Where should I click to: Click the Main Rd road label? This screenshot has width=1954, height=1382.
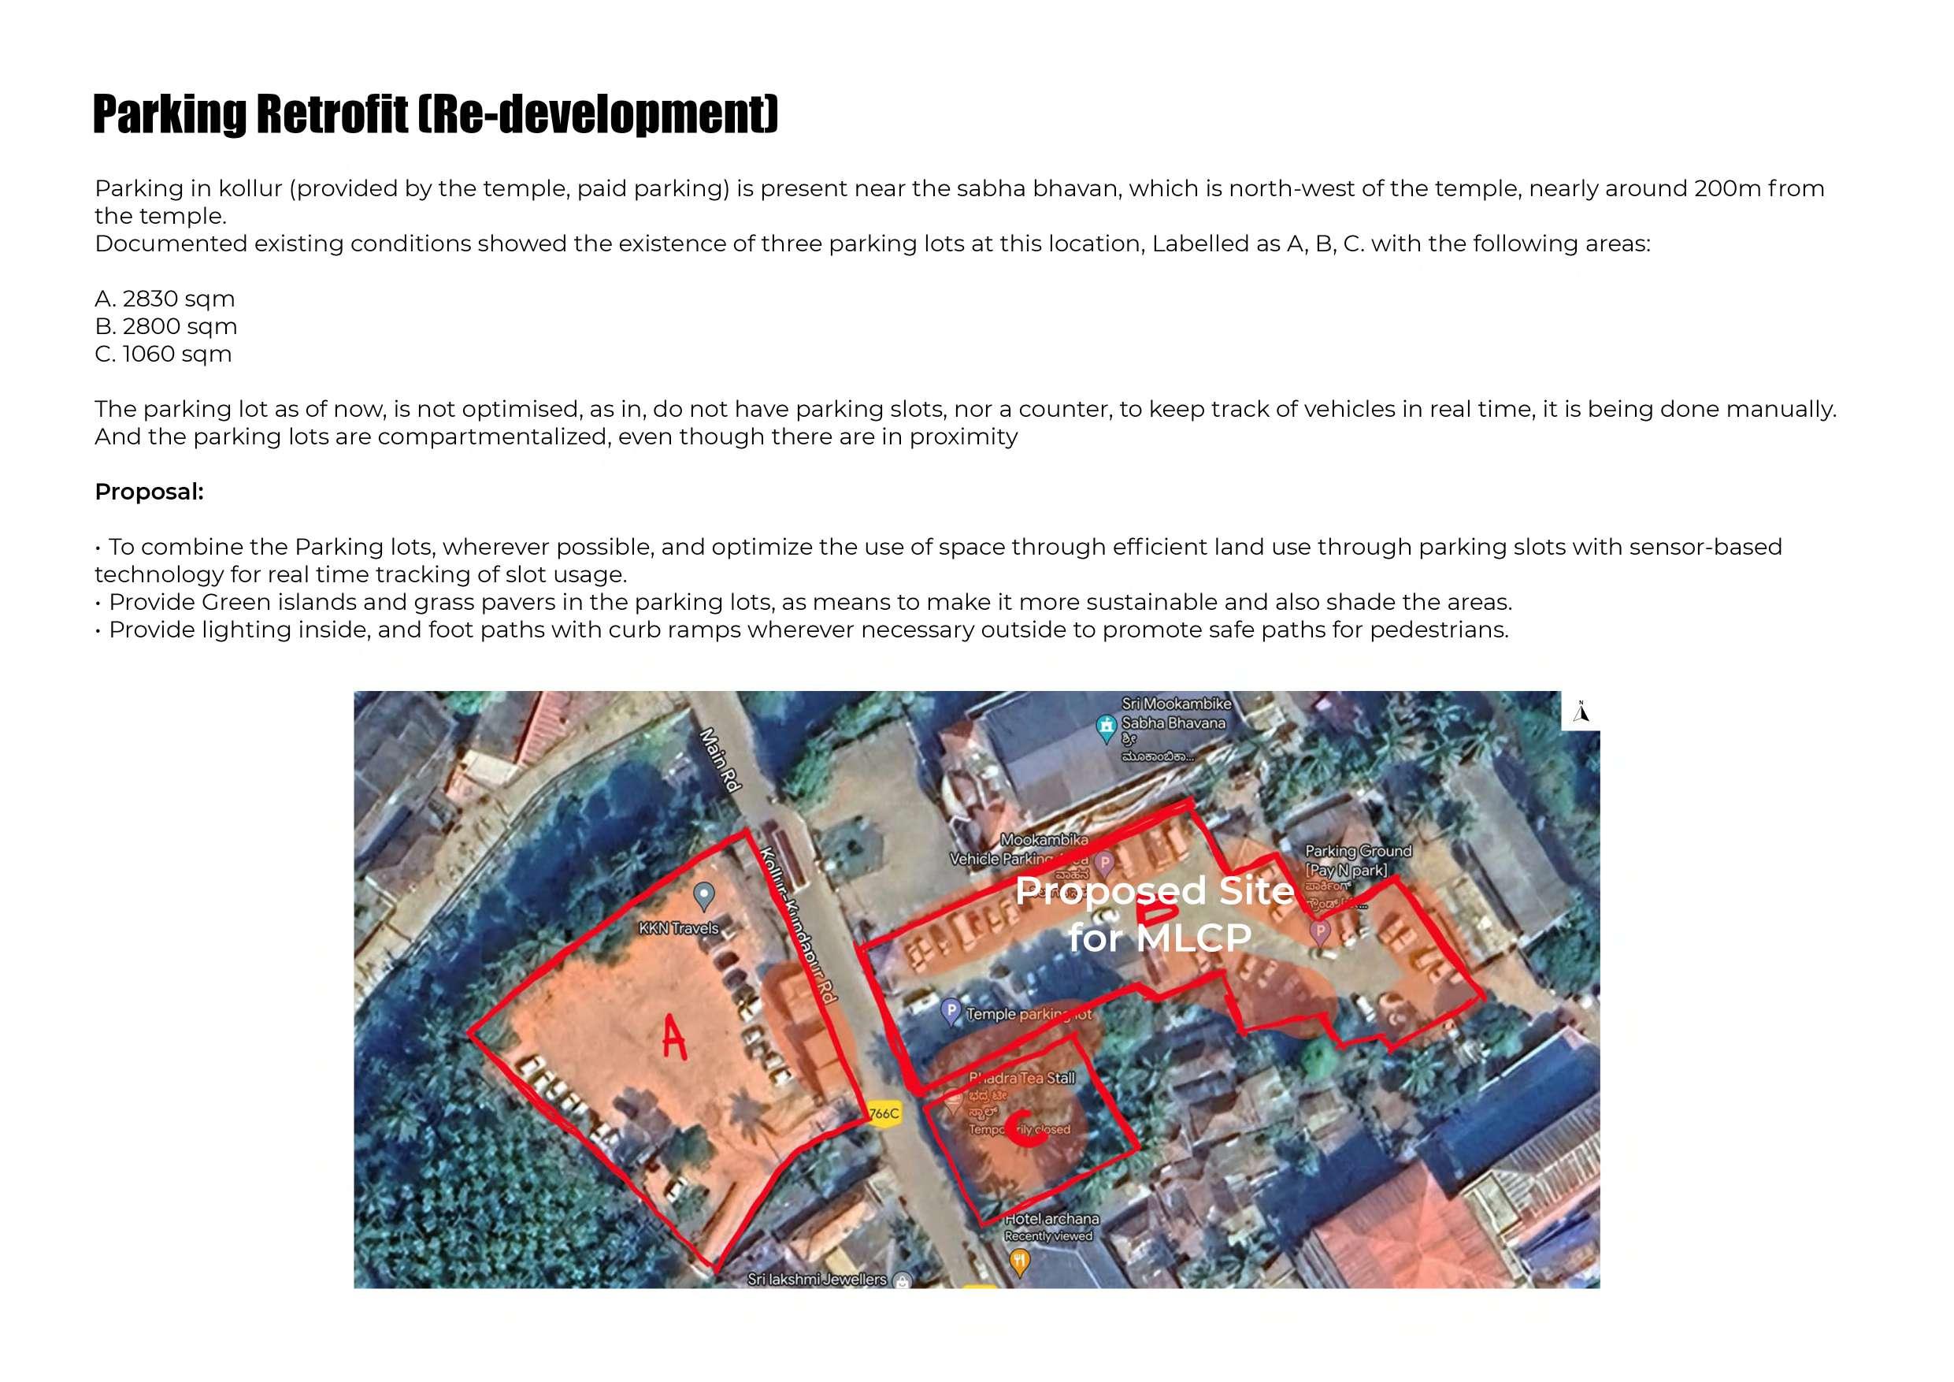click(720, 760)
